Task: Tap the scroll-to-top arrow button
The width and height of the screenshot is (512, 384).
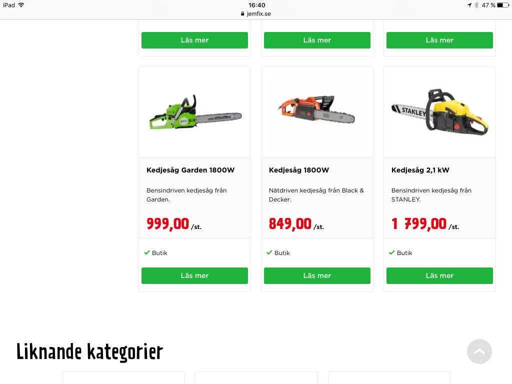Action: click(479, 351)
